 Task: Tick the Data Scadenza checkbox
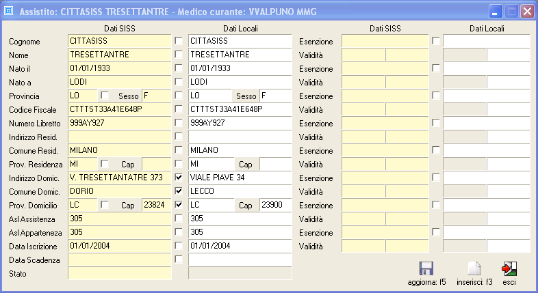(179, 260)
